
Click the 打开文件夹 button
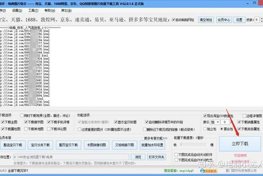(x=157, y=157)
